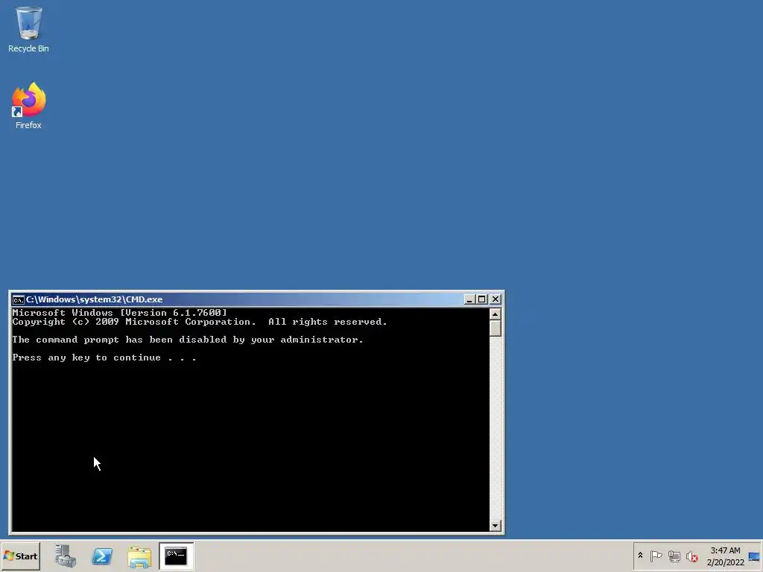Click the 'Microsoft Windows [Version 6.1.7600]' line
The image size is (763, 572).
pos(120,313)
